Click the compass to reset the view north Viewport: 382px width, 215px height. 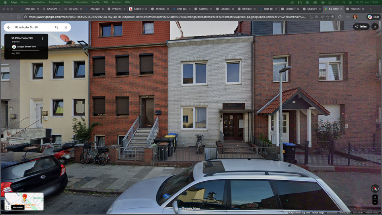[374, 188]
